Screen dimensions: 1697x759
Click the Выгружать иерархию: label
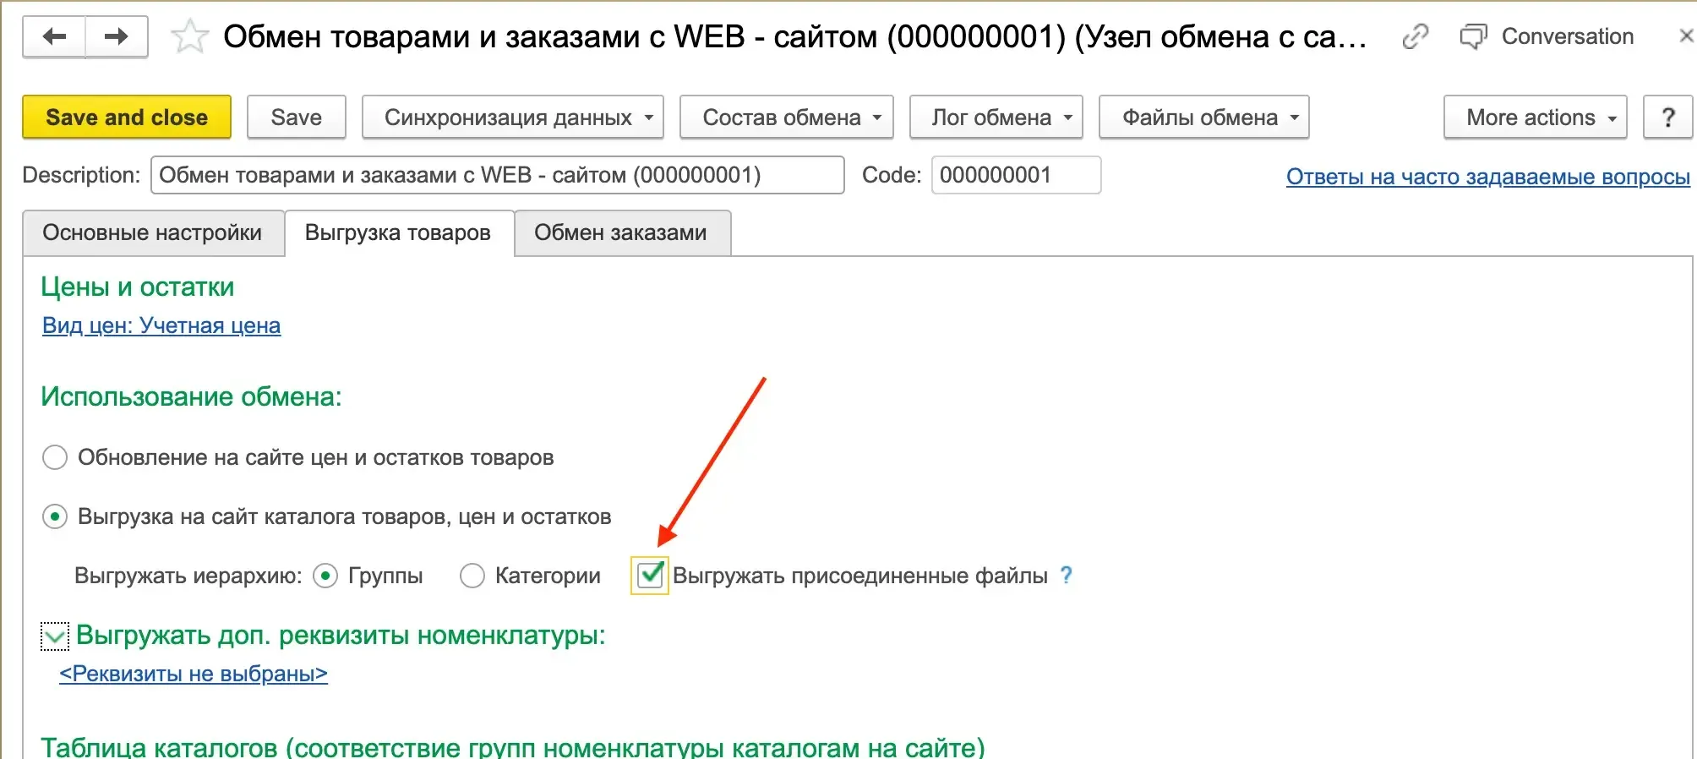click(x=188, y=576)
